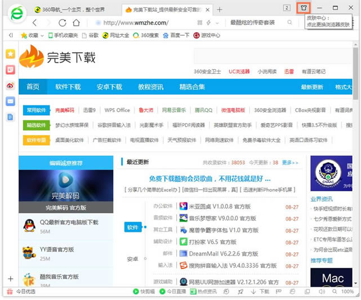Click the 常用软件 blue label
Viewport: 361px width, 300px height.
37,110
